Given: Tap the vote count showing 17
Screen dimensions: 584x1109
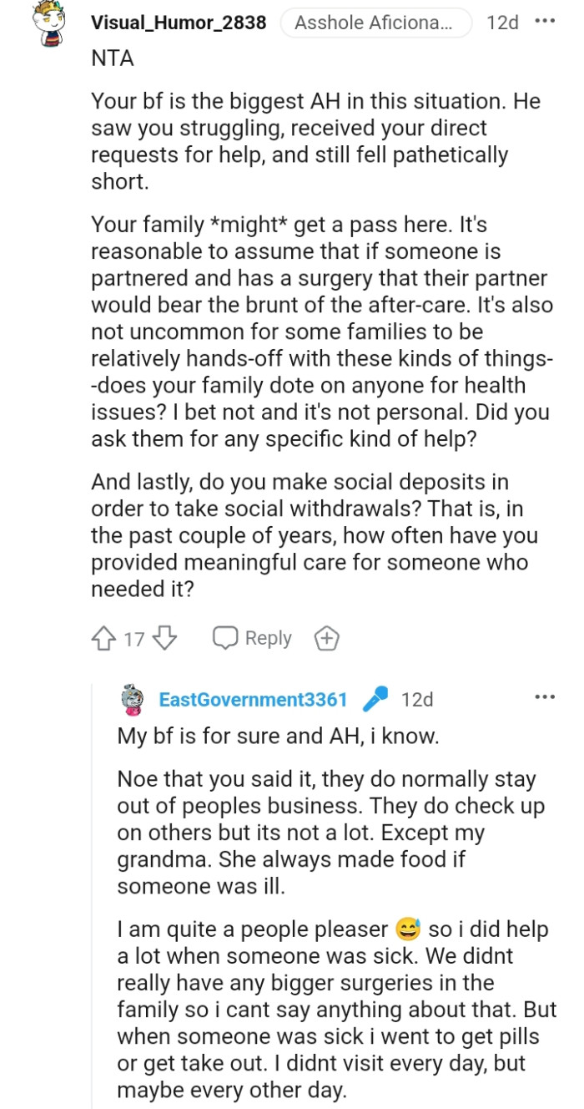Looking at the screenshot, I should click(133, 637).
